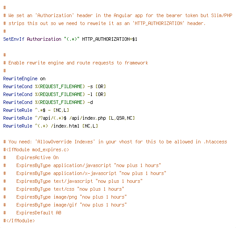The height and width of the screenshot is (228, 236).
Task: Click the -d flag in RewriteCond
Action: [x=90, y=102]
